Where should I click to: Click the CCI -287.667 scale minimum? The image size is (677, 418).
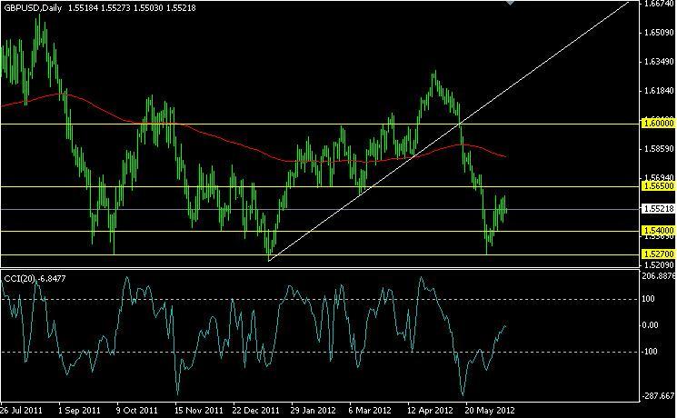(x=659, y=395)
